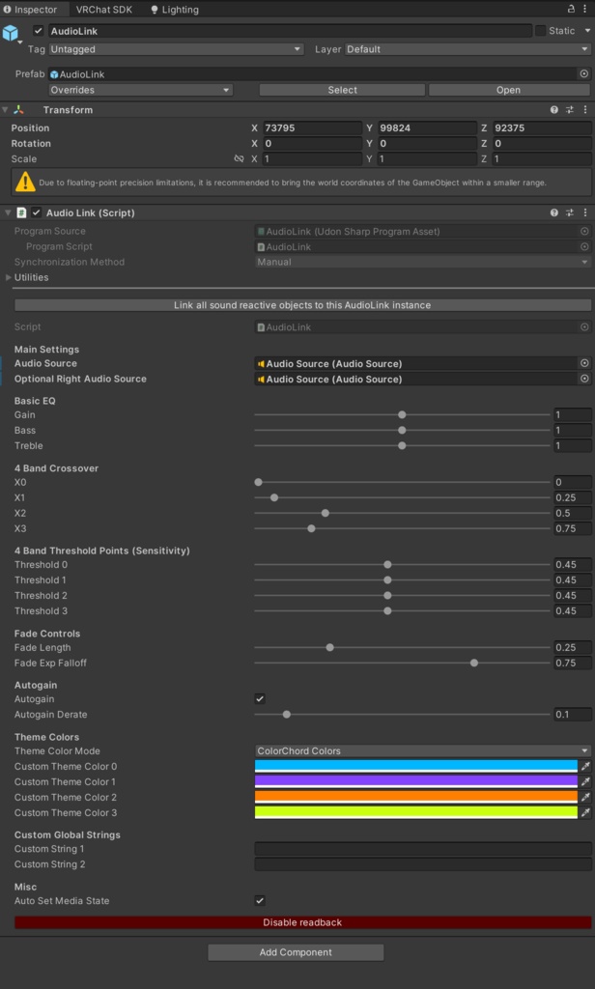Image resolution: width=595 pixels, height=989 pixels.
Task: Open the Theme Color Mode dropdown
Action: click(420, 750)
